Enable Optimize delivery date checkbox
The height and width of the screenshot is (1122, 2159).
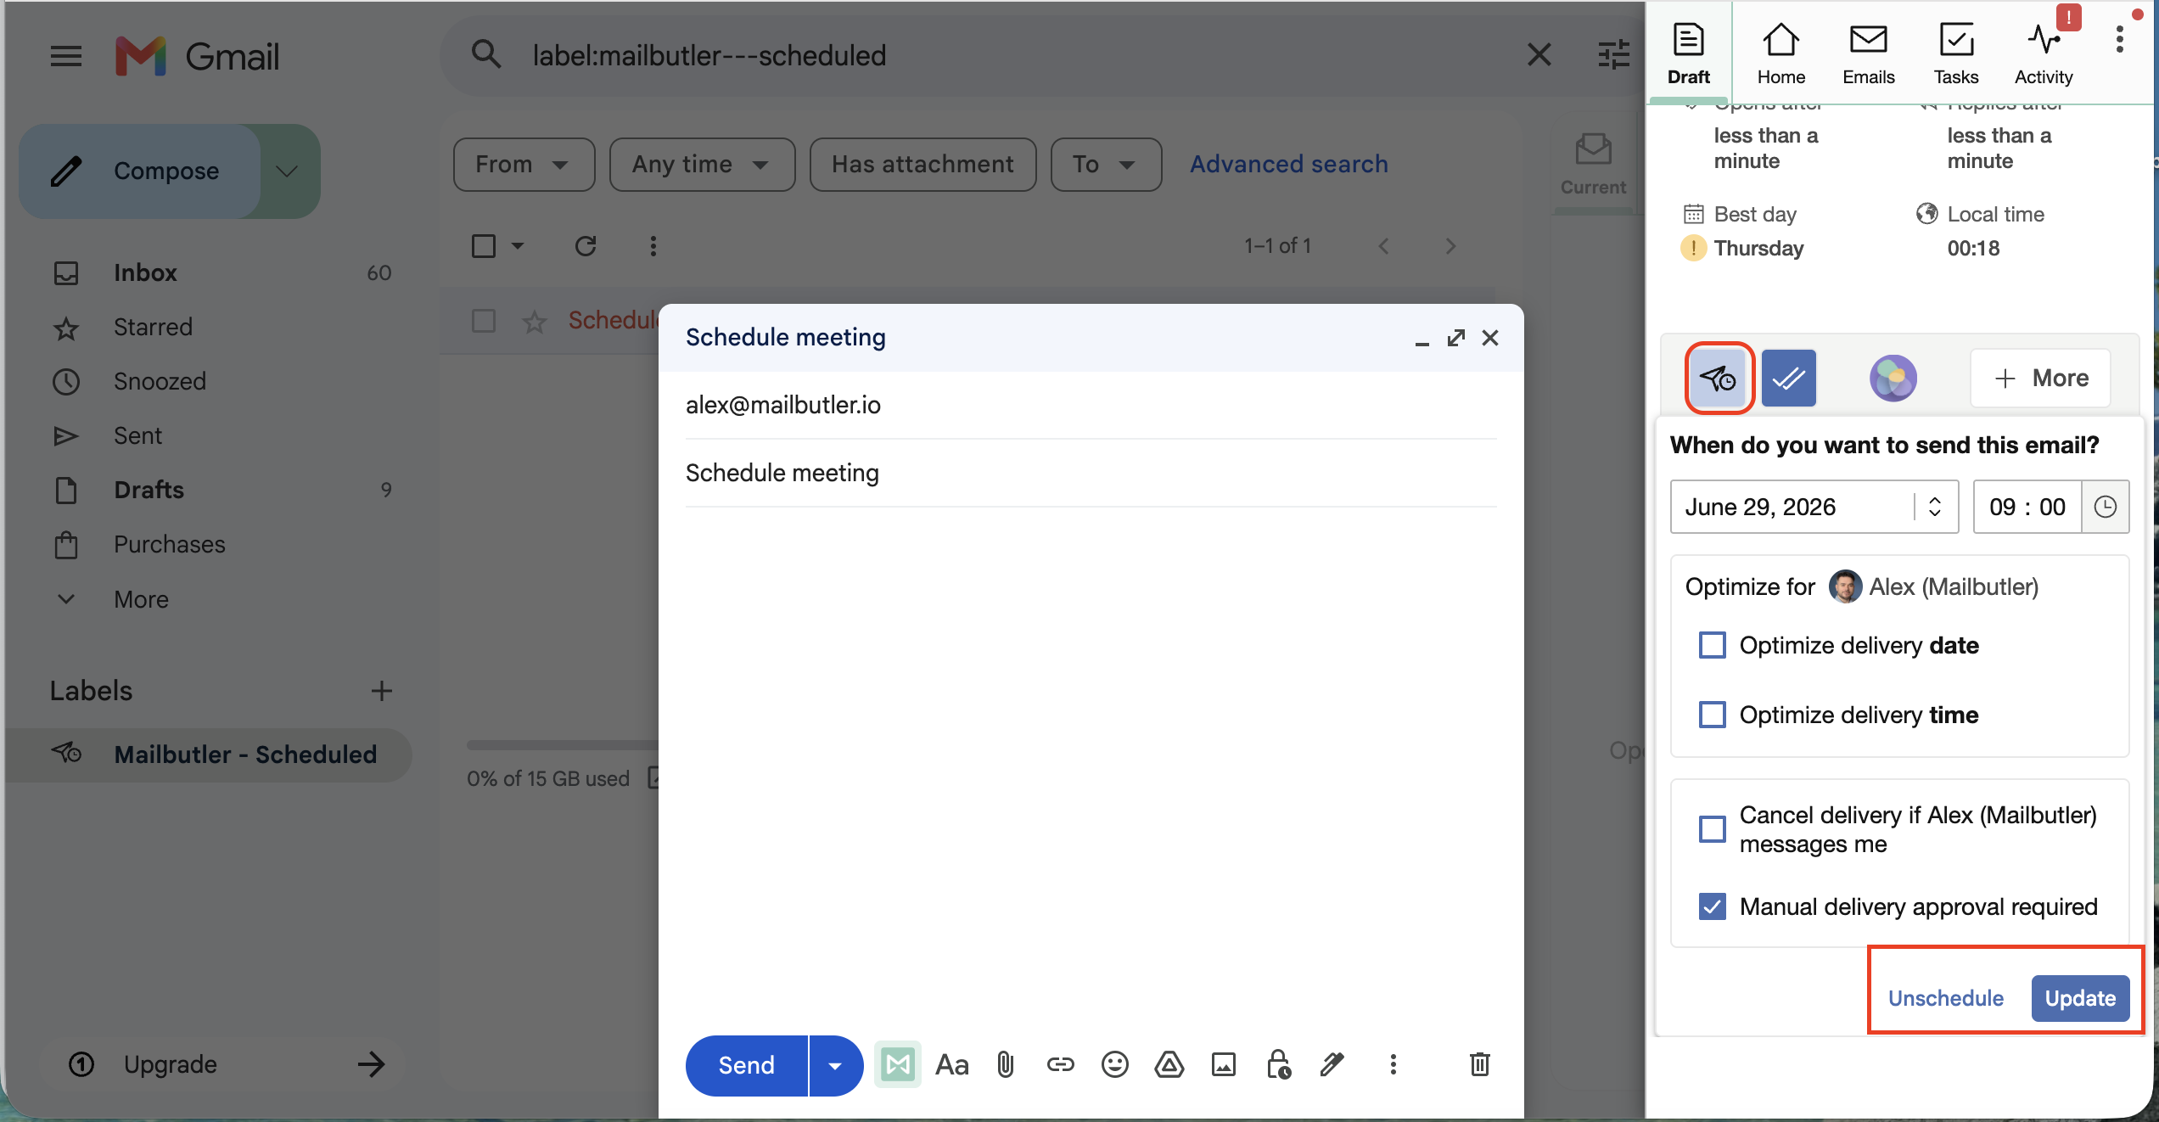[1713, 645]
